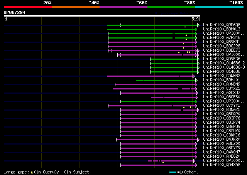Open hit UniRef100_C6SUY0
The width and height of the screenshot is (247, 175).
coord(222,131)
